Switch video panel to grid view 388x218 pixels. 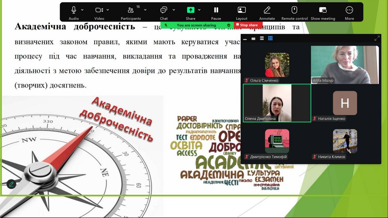270,38
